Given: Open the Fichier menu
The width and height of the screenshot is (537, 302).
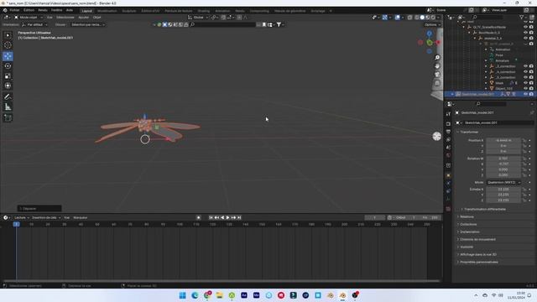Looking at the screenshot, I should tap(15, 10).
